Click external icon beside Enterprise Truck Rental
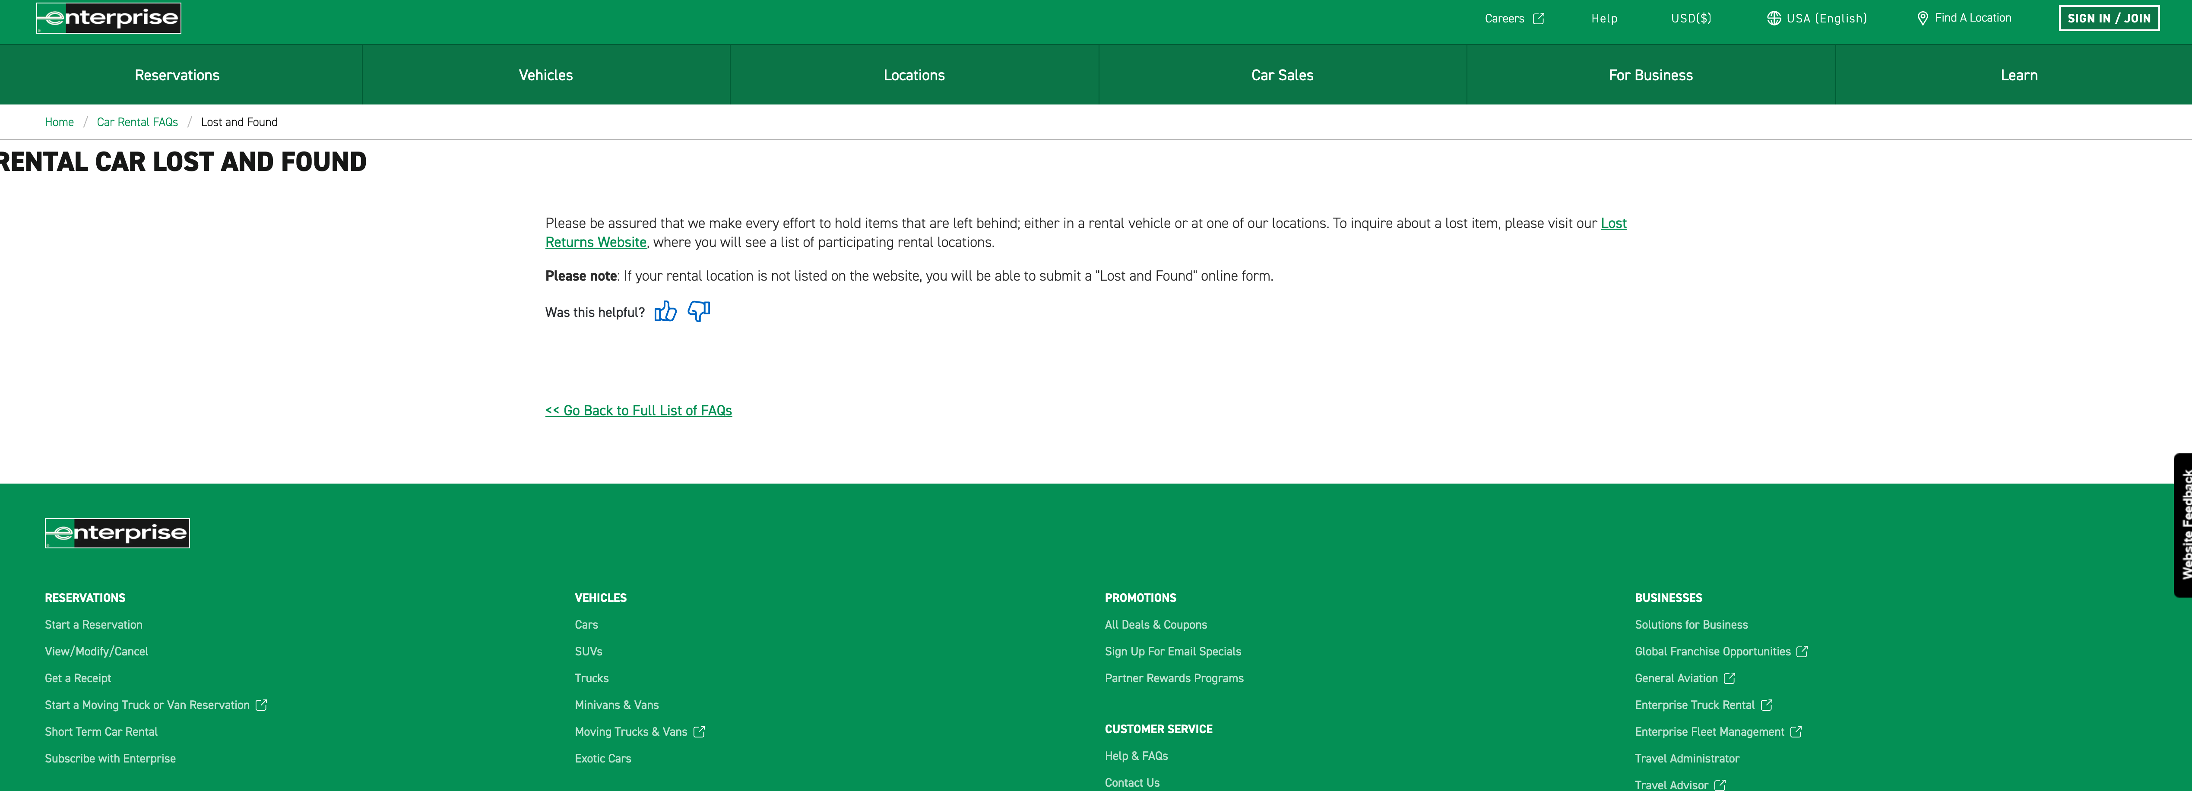 [x=1767, y=705]
